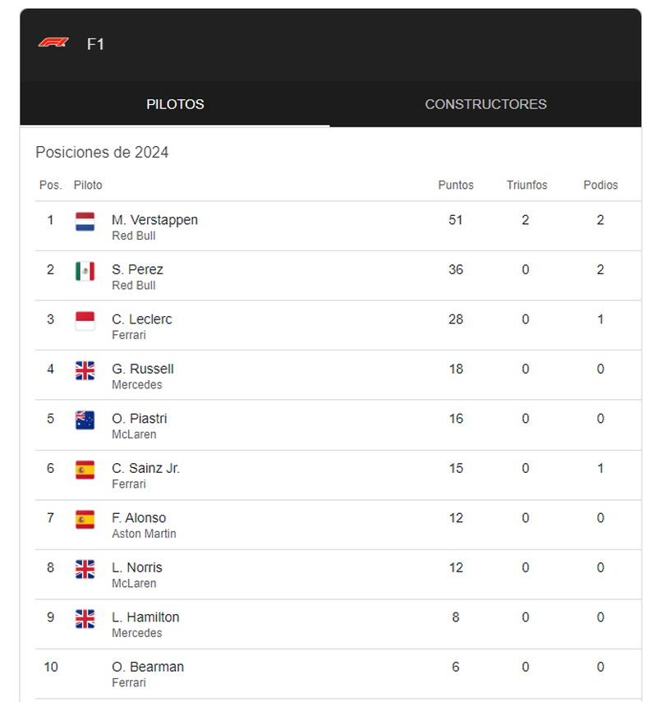Select the PILOTOS tab
The image size is (649, 702).
click(x=175, y=104)
